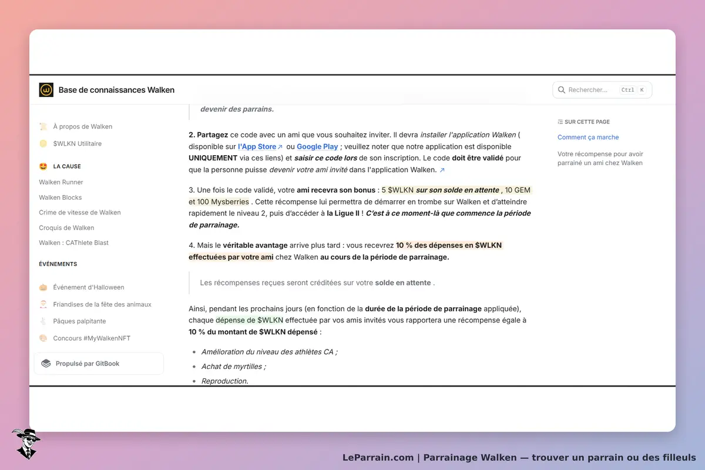Viewport: 705px width, 470px height.
Task: Follow the Google Play link
Action: (x=317, y=147)
